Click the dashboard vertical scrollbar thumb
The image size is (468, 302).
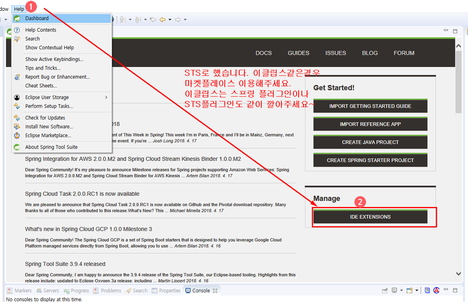tap(459, 82)
